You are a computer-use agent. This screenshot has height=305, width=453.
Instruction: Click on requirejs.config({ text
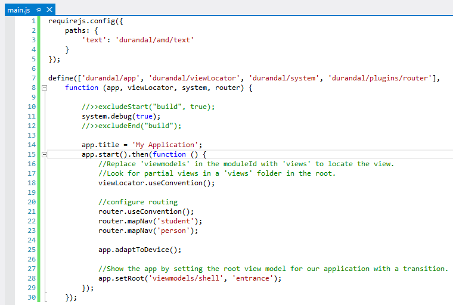(86, 21)
